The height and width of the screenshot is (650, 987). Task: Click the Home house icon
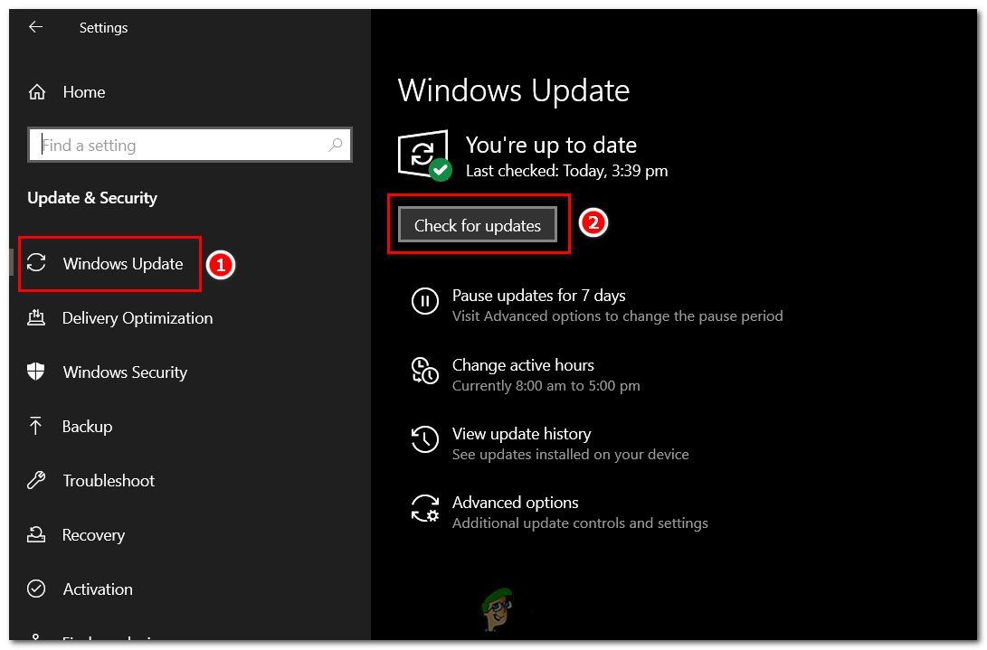point(36,91)
